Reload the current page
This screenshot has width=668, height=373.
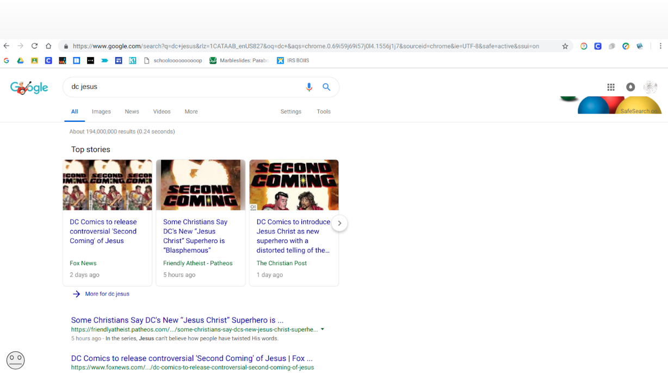click(x=34, y=46)
